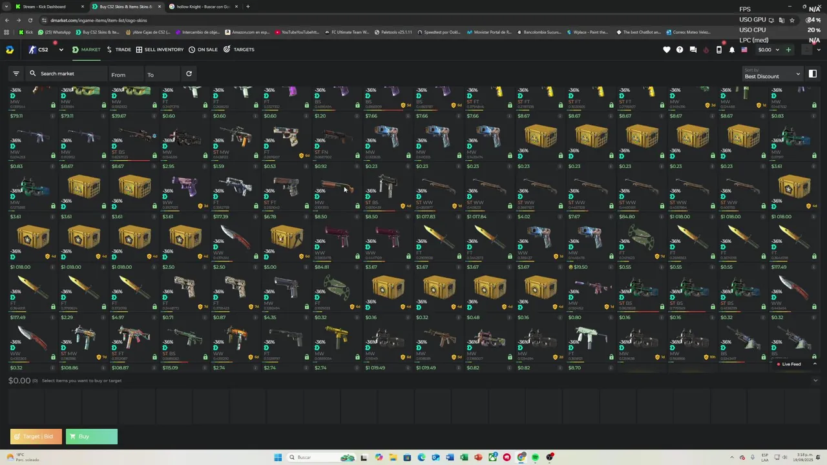The image size is (827, 465).
Task: Toggle the Live Feed panel
Action: [795, 364]
